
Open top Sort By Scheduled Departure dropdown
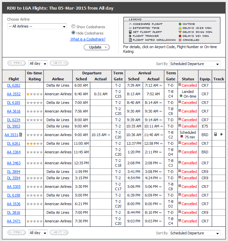pyautogui.click(x=194, y=64)
